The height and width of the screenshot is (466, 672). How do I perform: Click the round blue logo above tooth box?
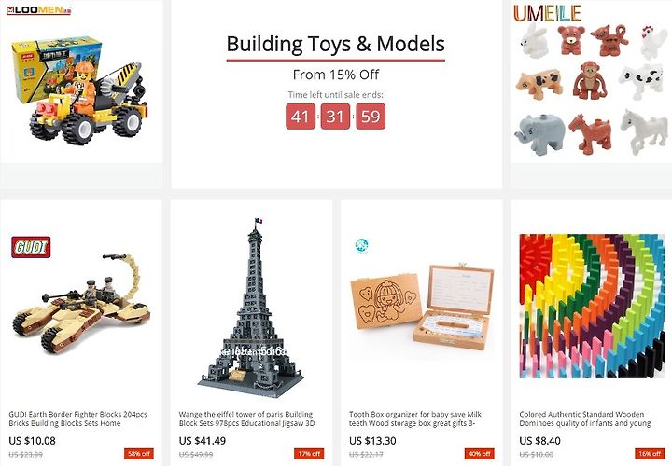click(362, 246)
